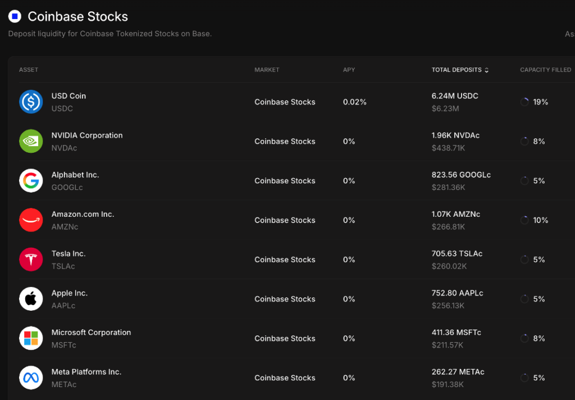The width and height of the screenshot is (575, 400).
Task: Open the NVIDIA Corporation asset icon
Action: 31,141
